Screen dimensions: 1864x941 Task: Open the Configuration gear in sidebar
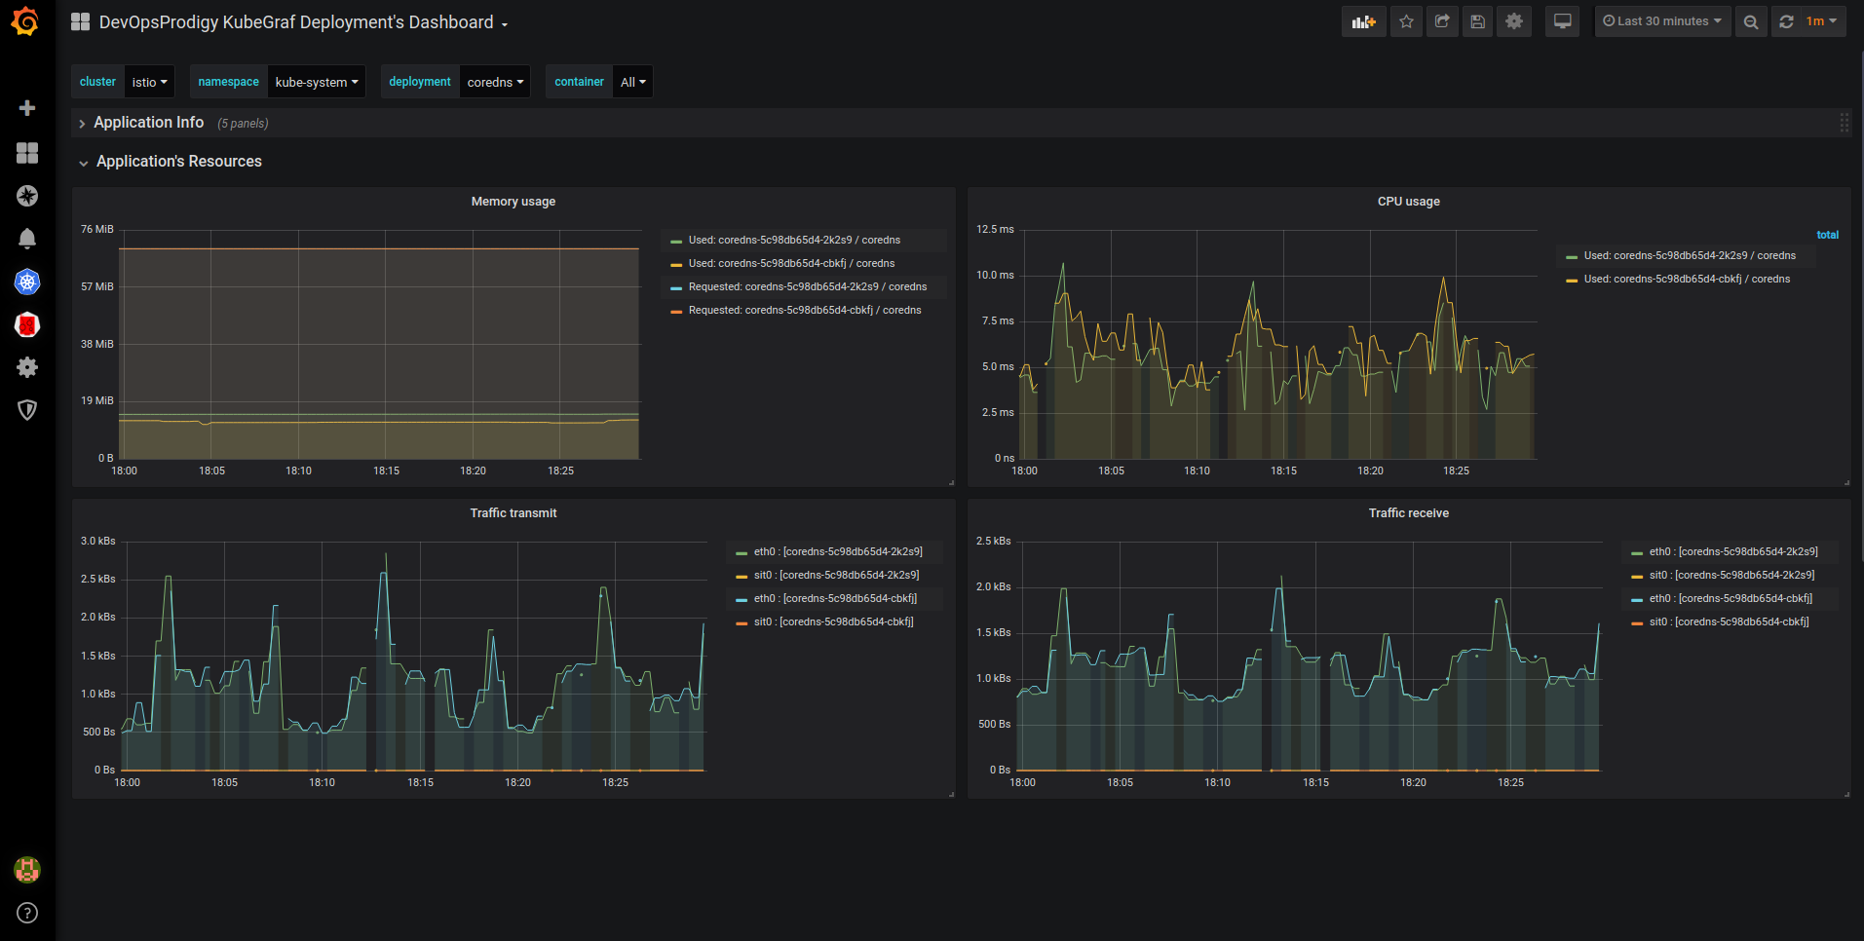coord(27,367)
